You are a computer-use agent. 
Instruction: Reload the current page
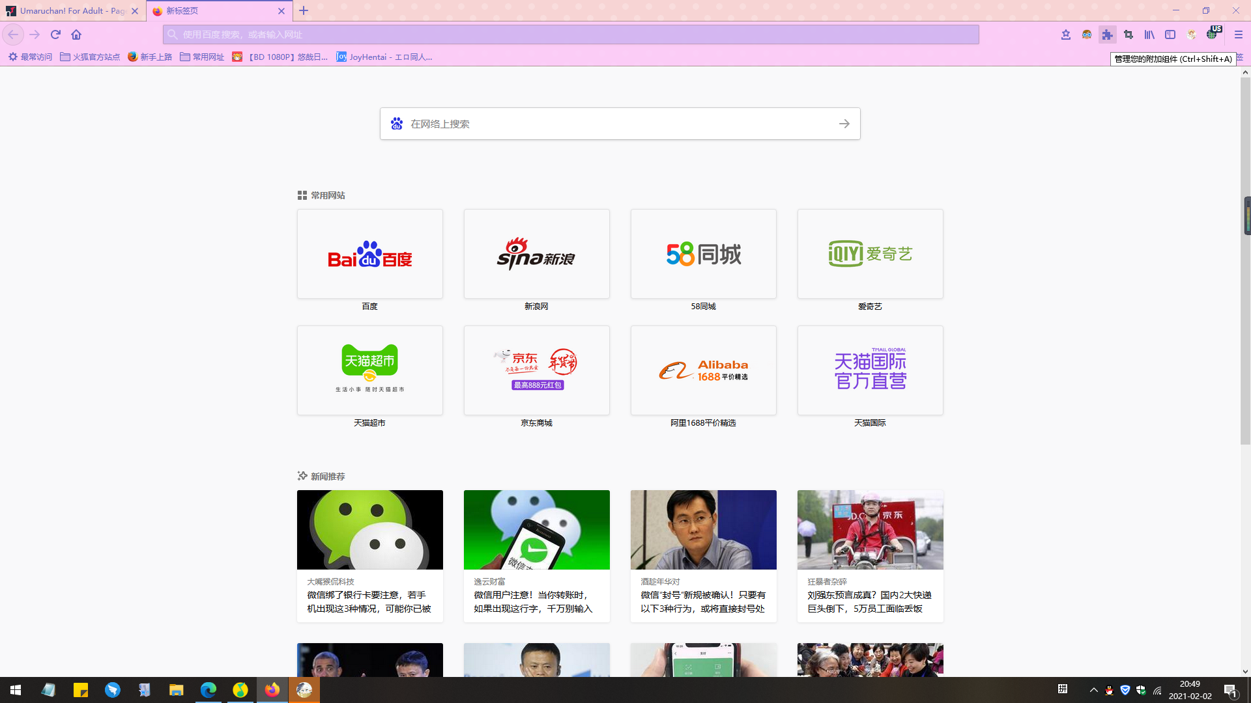tap(55, 34)
